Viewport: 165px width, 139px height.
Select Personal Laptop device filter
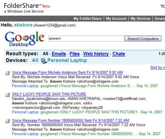tap(67, 60)
